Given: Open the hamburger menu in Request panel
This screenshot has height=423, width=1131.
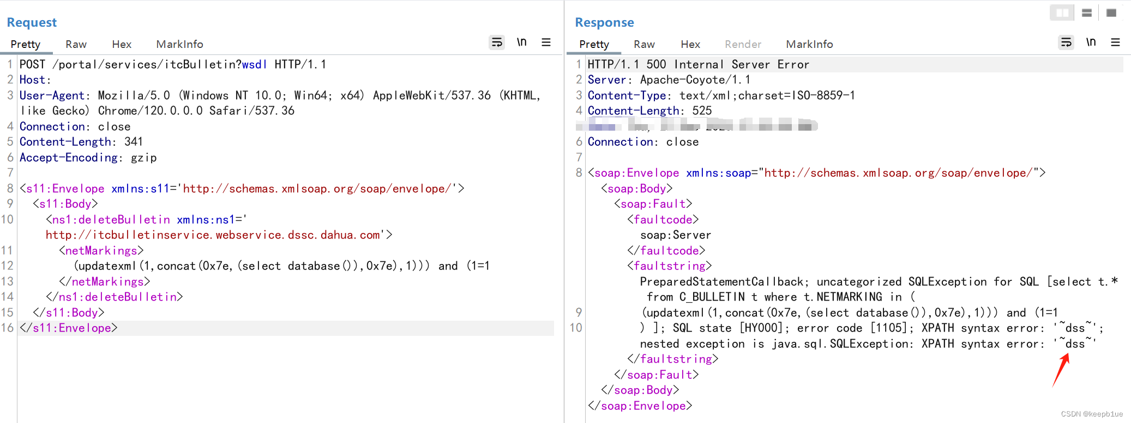Looking at the screenshot, I should (546, 42).
